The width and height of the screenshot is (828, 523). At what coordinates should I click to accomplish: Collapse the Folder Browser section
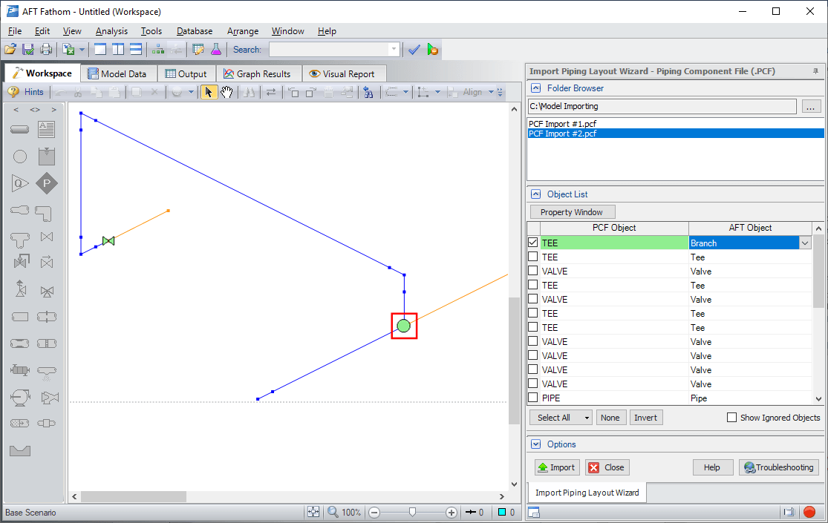tap(536, 88)
